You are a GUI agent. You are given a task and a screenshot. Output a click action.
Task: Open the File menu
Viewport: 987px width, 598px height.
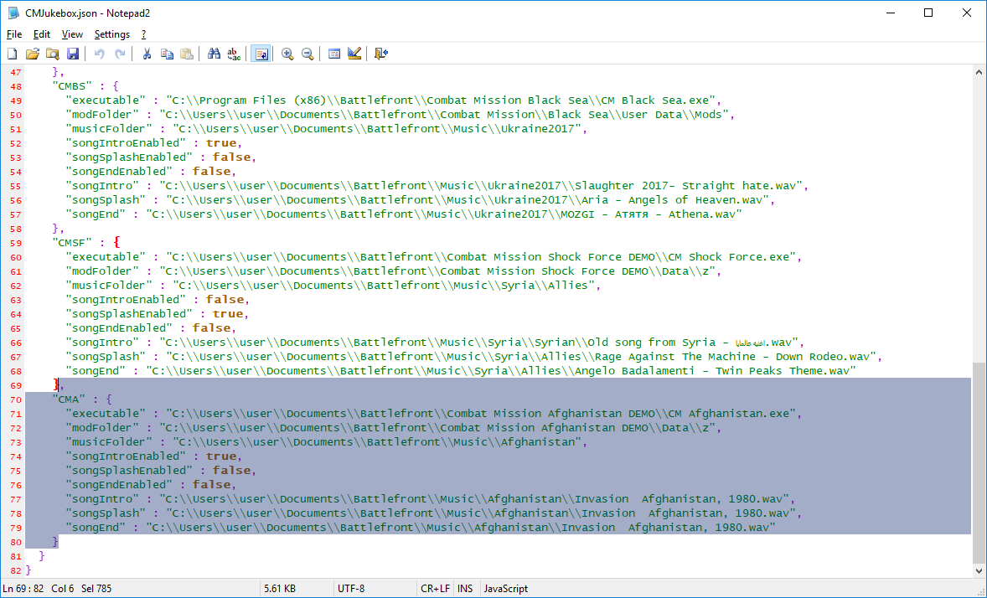tap(14, 34)
